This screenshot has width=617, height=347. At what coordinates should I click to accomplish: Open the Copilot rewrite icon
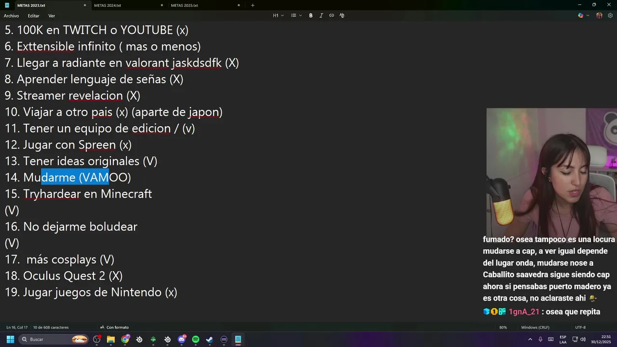580,15
